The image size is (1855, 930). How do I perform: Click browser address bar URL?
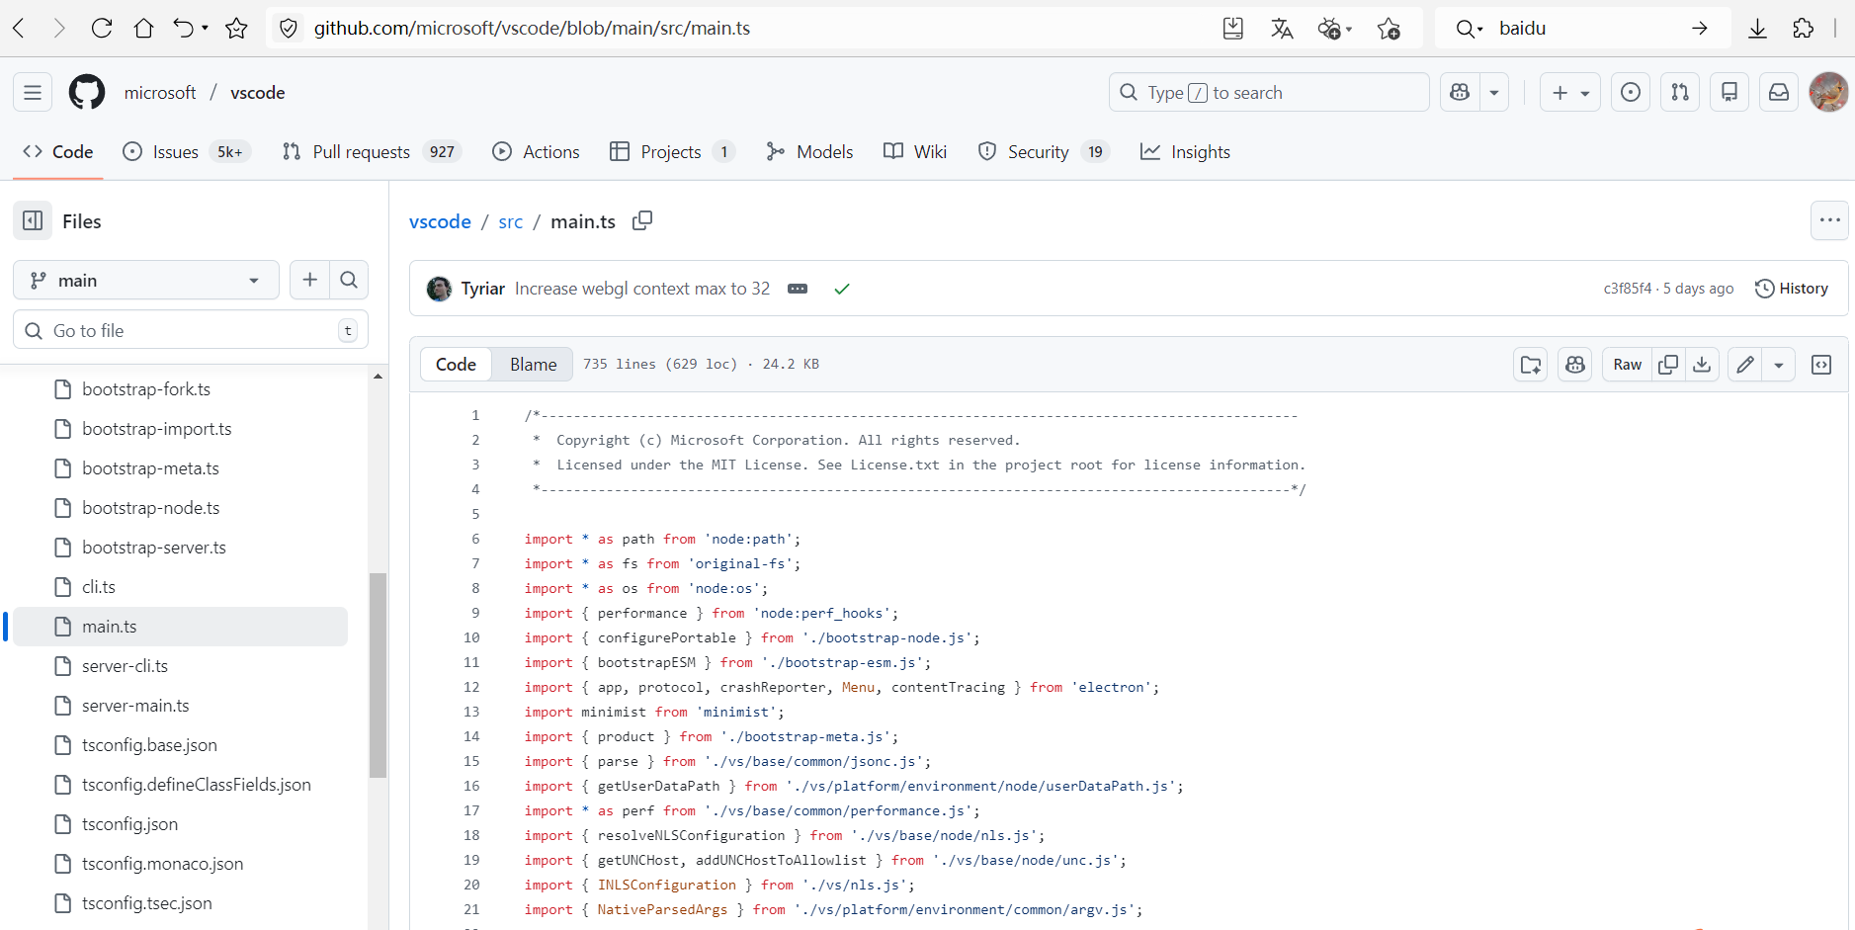532,29
